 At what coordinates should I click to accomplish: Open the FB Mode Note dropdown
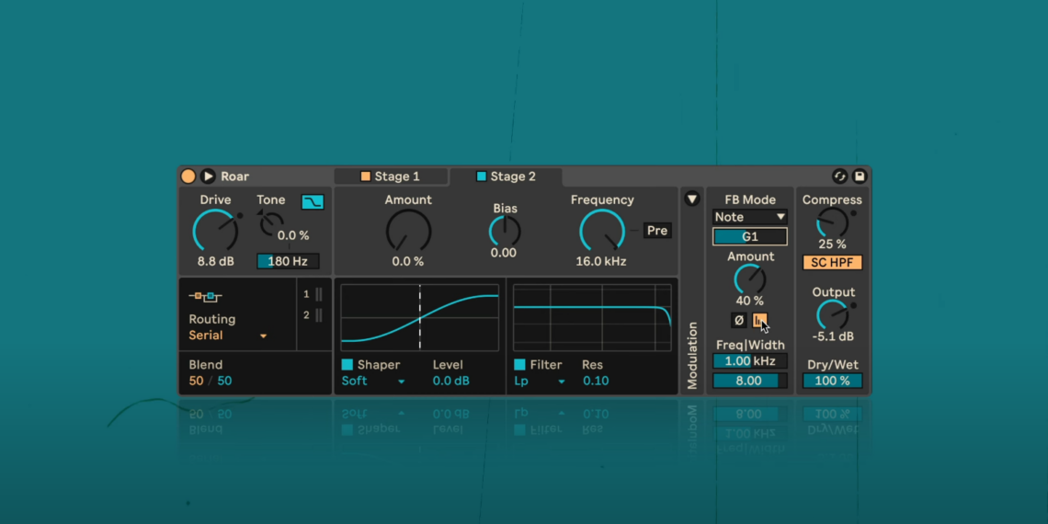750,217
